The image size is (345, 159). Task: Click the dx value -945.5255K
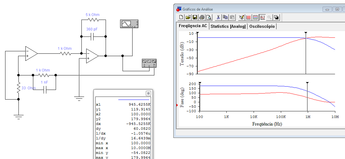[x=138, y=124]
